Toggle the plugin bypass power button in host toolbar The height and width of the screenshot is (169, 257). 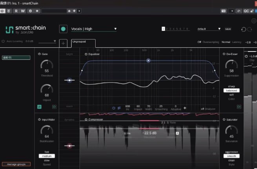tap(2, 11)
